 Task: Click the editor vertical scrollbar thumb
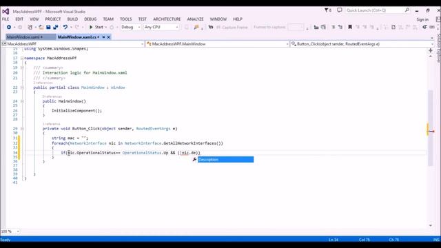(430, 128)
